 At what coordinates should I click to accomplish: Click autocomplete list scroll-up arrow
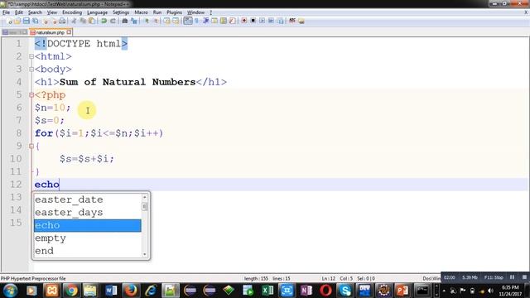145,197
